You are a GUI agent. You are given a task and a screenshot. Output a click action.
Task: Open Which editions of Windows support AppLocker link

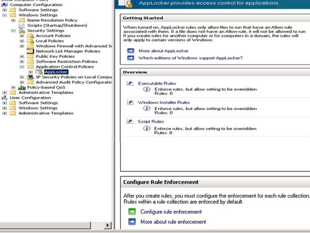pos(190,58)
